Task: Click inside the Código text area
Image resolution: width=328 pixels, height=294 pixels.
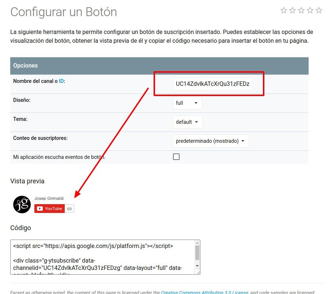Action: [102, 257]
